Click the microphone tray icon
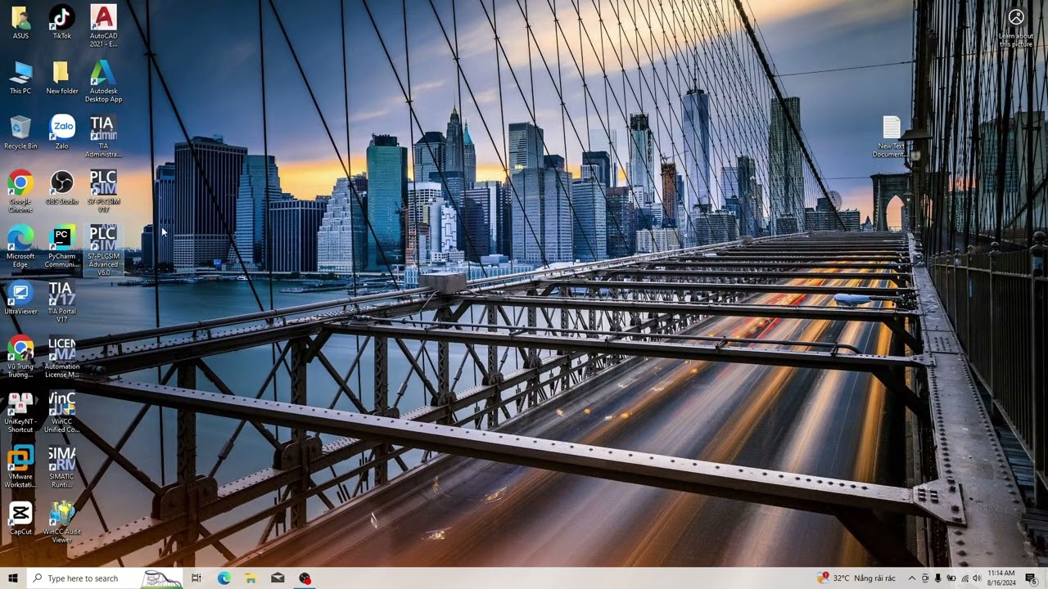1048x589 pixels. 938,578
